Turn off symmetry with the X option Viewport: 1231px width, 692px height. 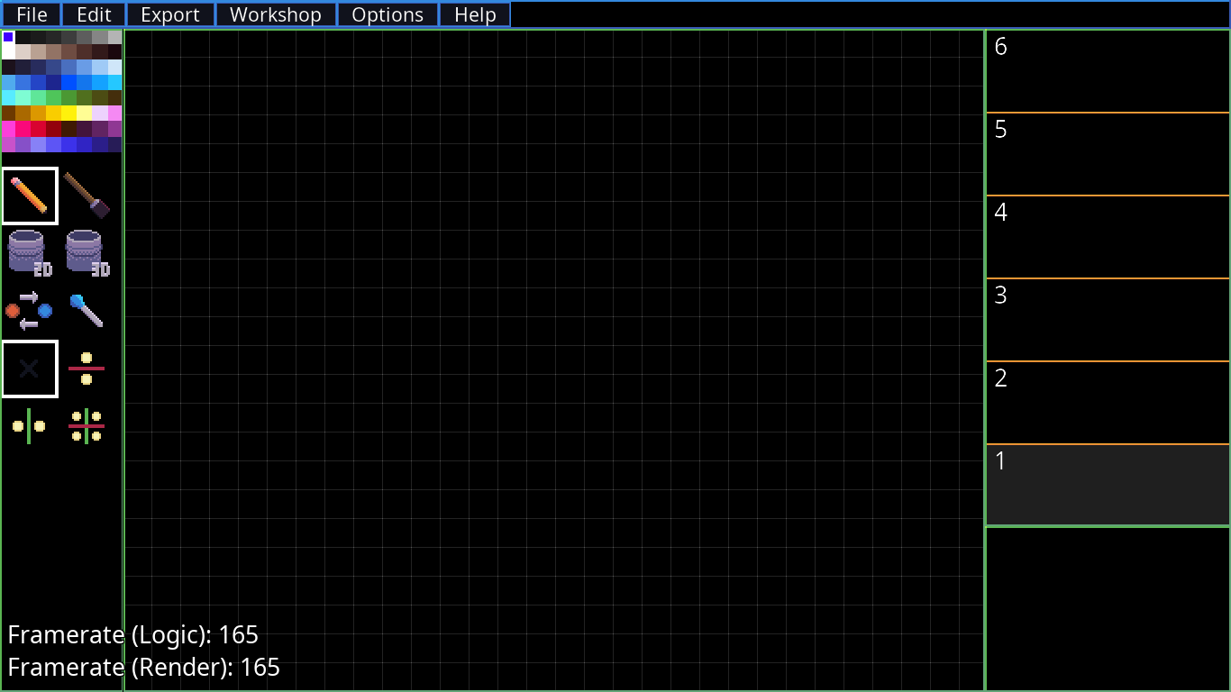[30, 369]
